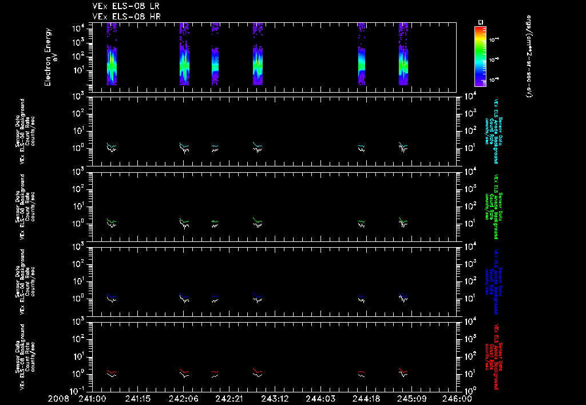The height and width of the screenshot is (405, 586).
Task: Click the "2008" year label
Action: [x=59, y=399]
